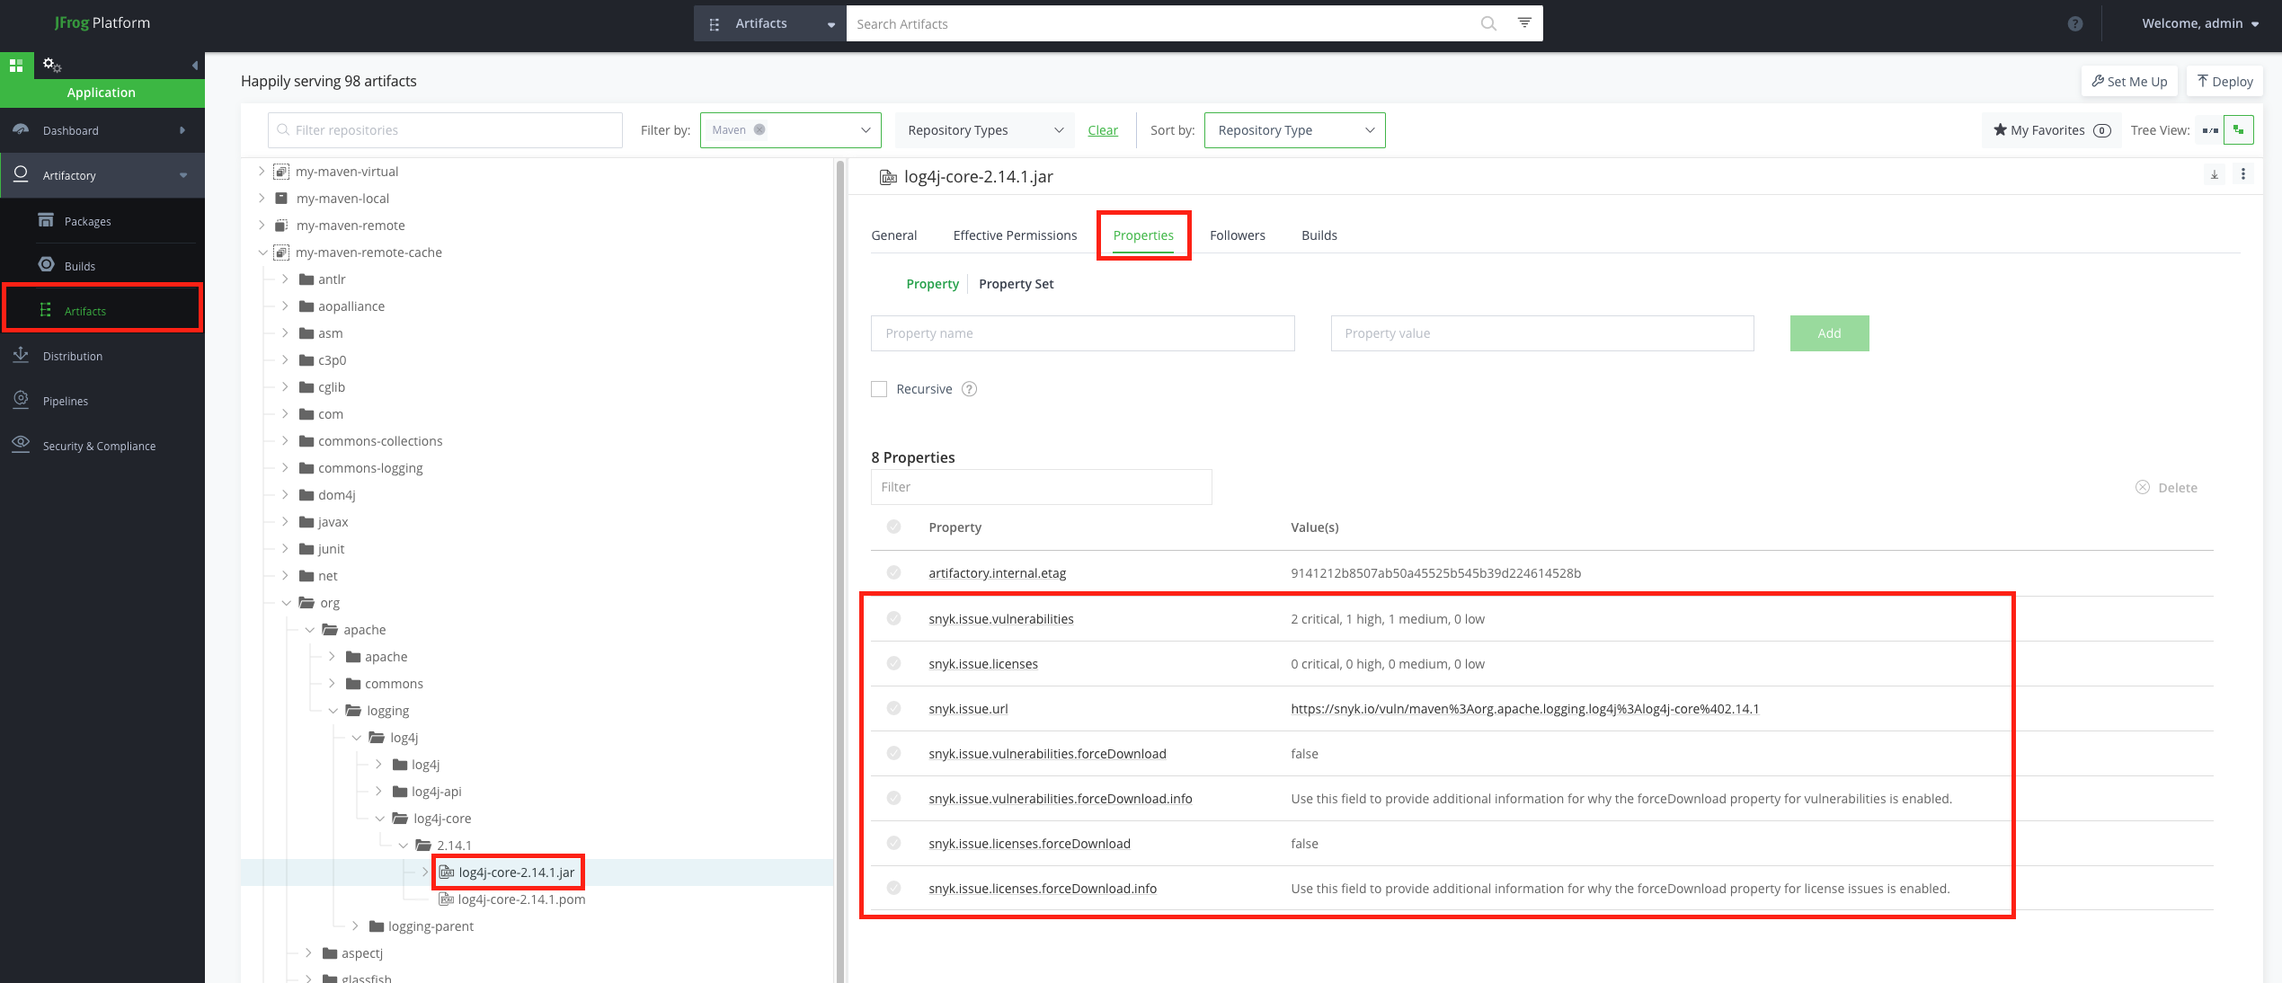Screen dimensions: 2282x983
Task: Switch to flat view mode icon
Action: [2210, 130]
